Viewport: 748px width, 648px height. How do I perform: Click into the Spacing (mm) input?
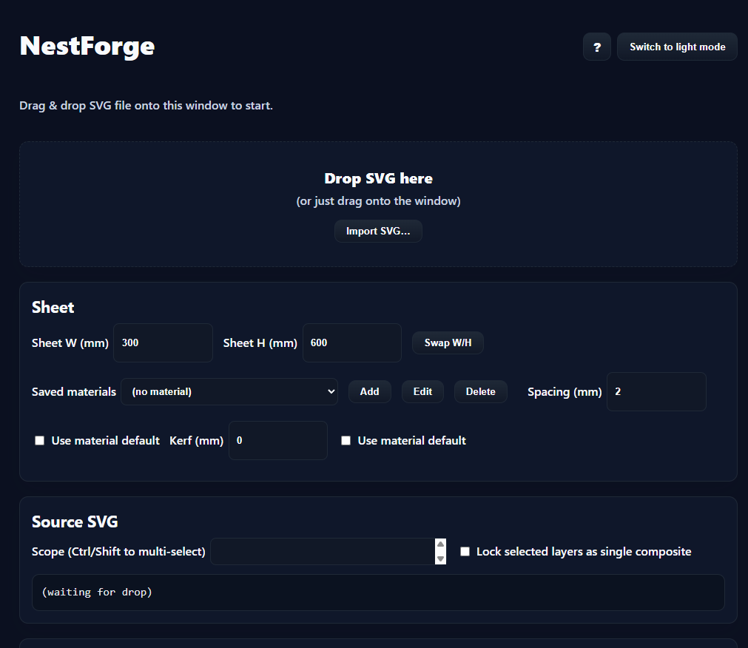(x=656, y=392)
